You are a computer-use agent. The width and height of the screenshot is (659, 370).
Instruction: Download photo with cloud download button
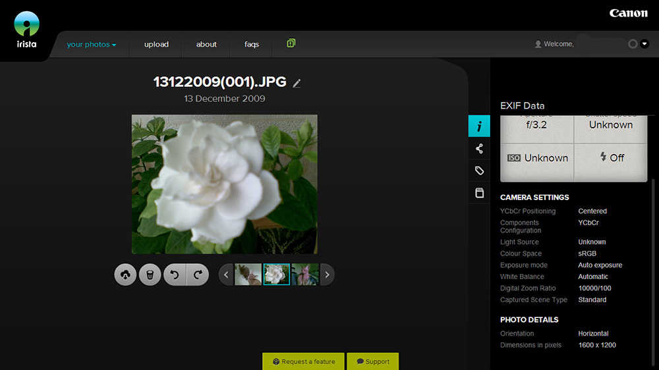point(125,275)
